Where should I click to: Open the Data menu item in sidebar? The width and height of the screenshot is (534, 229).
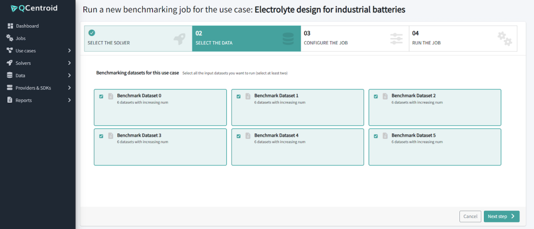click(x=20, y=76)
